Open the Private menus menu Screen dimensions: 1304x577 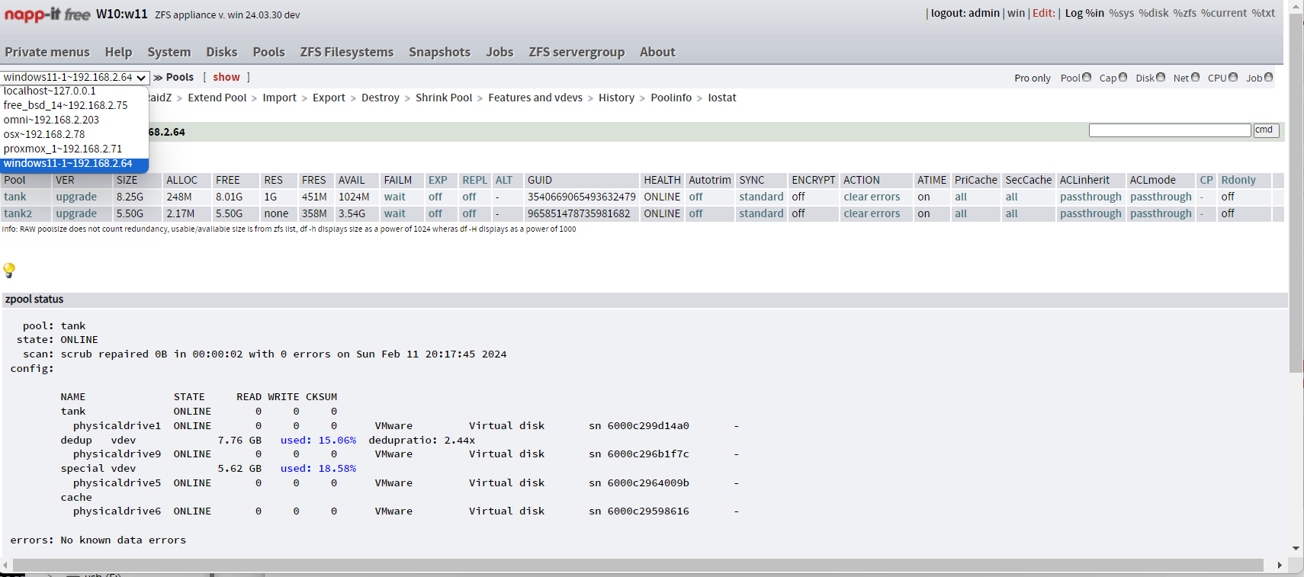coord(47,52)
